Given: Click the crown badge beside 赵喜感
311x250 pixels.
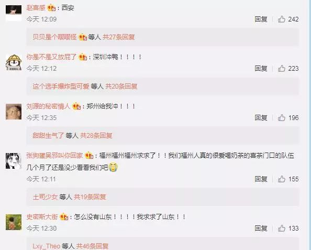Looking at the screenshot, I should [51, 8].
